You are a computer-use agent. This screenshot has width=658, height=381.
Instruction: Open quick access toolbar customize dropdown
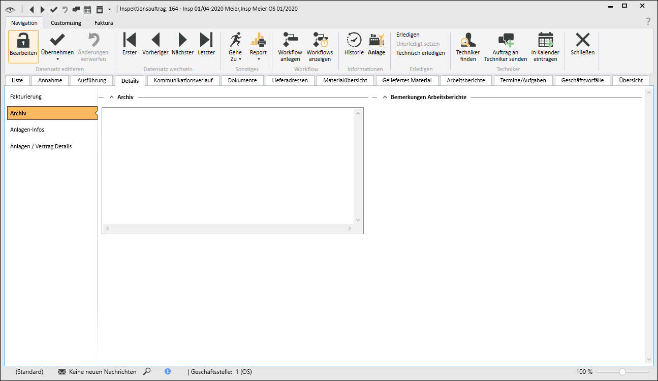pyautogui.click(x=109, y=9)
